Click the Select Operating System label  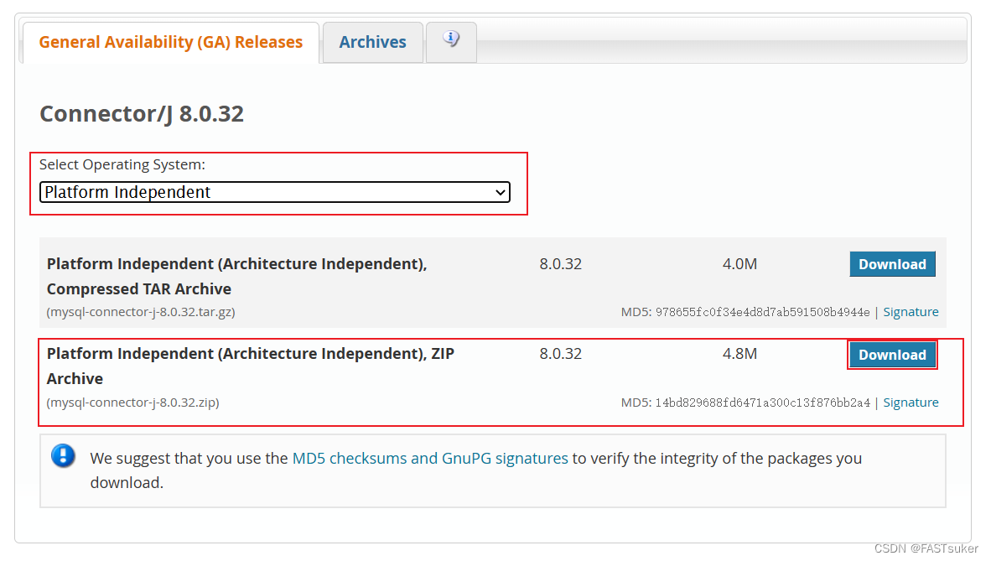[x=122, y=164]
